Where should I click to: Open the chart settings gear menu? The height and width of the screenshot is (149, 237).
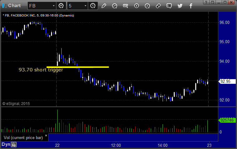pos(61,6)
